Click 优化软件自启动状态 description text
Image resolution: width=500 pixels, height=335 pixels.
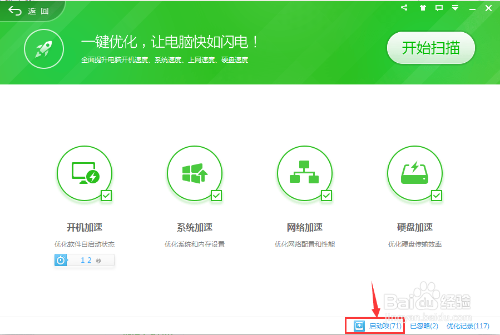pos(85,244)
